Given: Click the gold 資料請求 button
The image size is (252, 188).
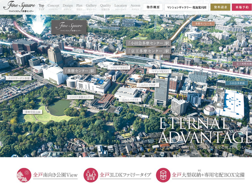Looking at the screenshot, I should tap(220, 7).
